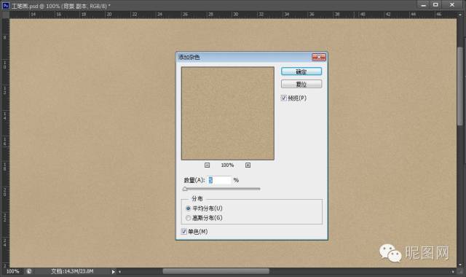Image resolution: width=466 pixels, height=277 pixels.
Task: Open the status bar info arrow menu
Action: (x=114, y=272)
